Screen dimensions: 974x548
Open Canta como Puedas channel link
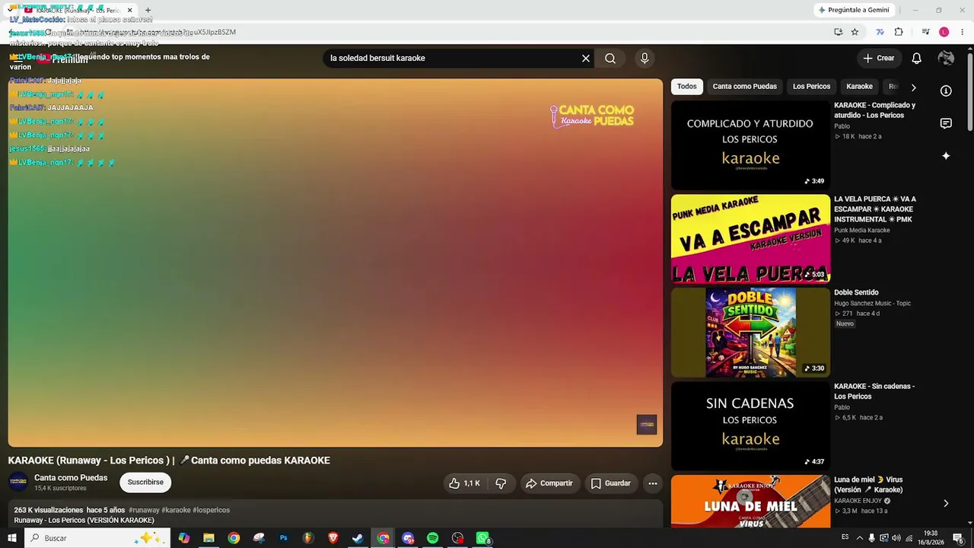[x=71, y=478]
